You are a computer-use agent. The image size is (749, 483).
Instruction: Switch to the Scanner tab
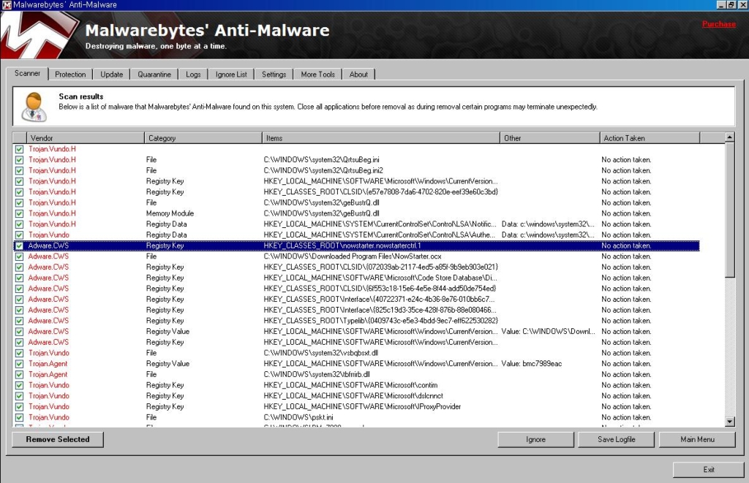27,74
